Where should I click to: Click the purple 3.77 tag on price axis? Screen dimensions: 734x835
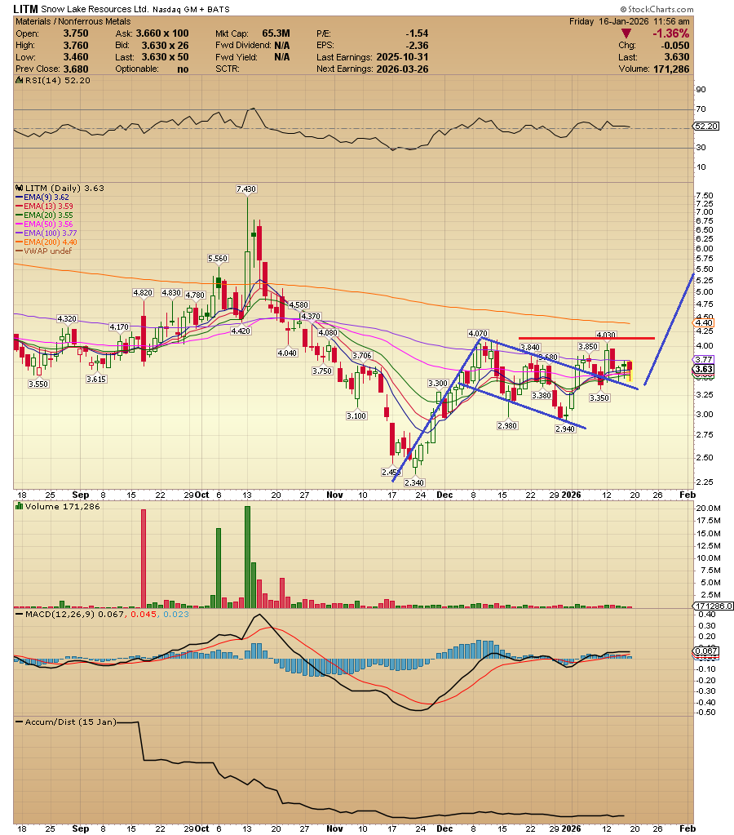[704, 360]
